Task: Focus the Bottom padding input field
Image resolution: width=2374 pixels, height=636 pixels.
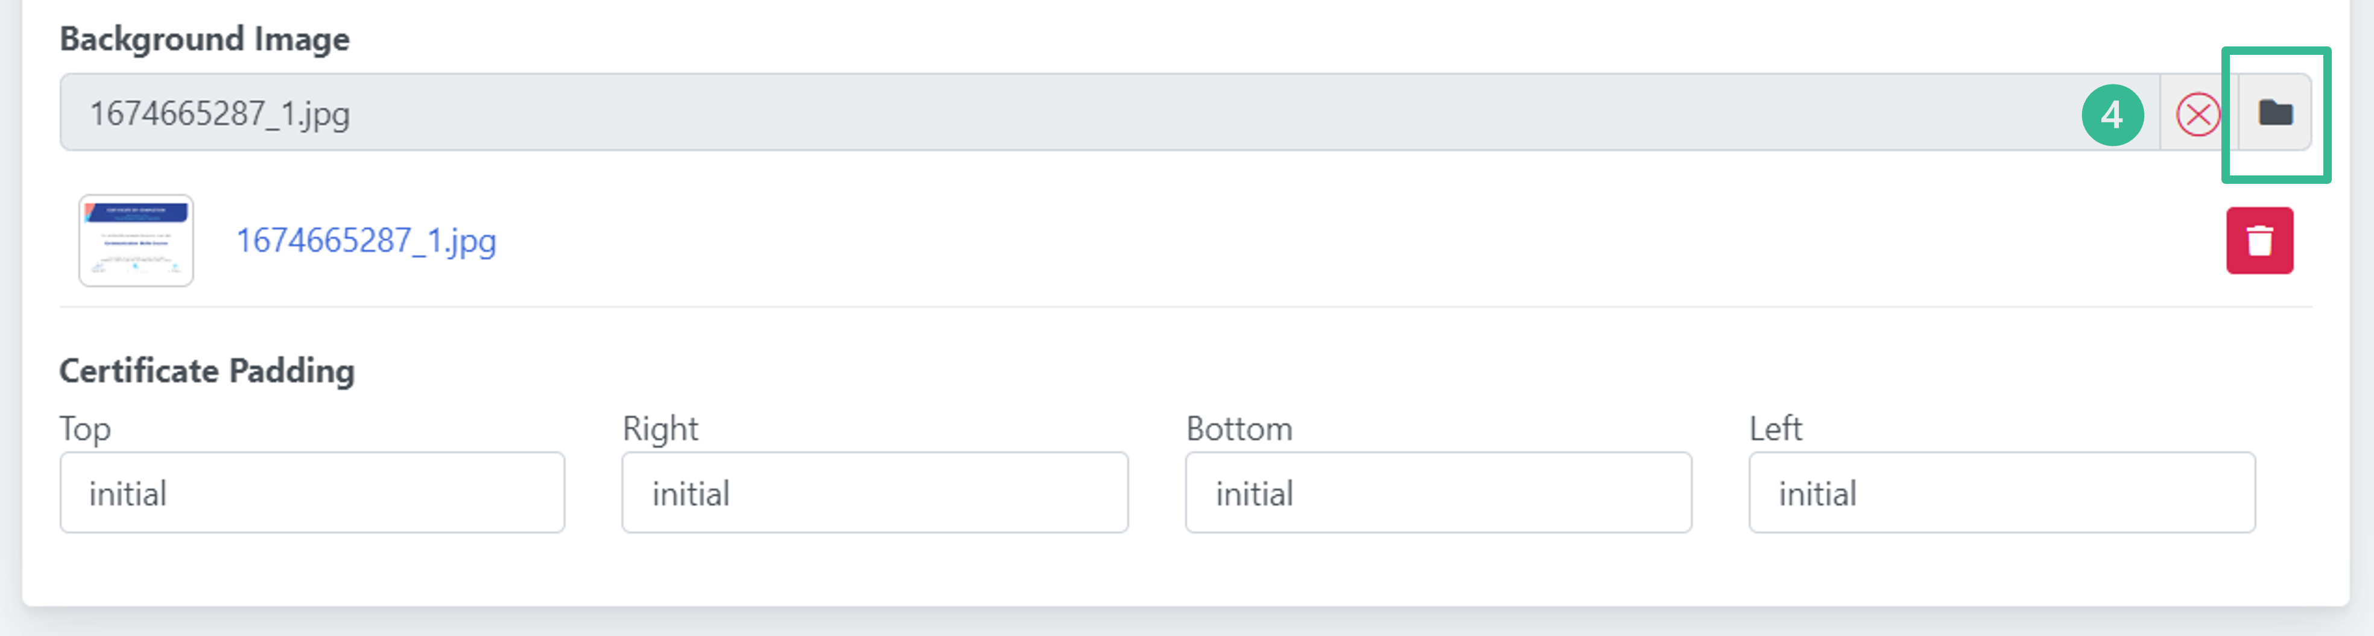Action: 1438,492
